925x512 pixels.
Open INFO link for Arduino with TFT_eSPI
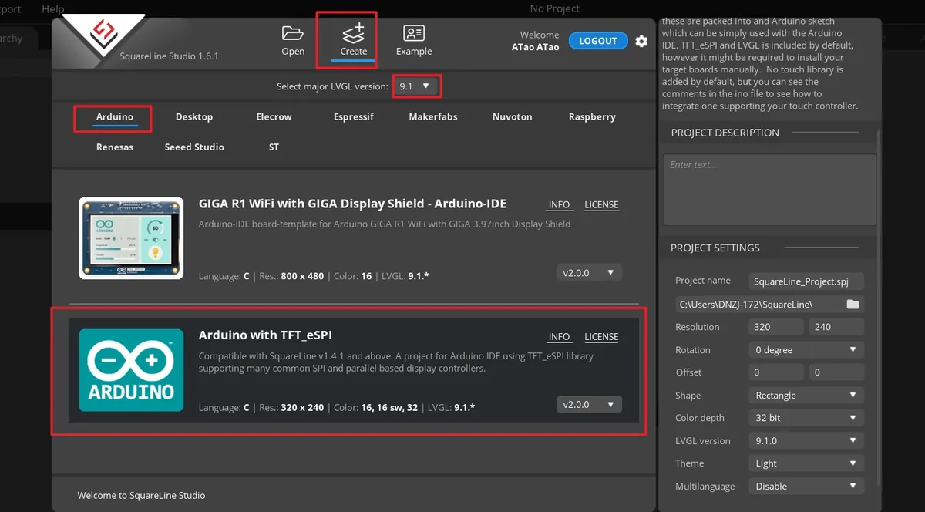pyautogui.click(x=559, y=337)
